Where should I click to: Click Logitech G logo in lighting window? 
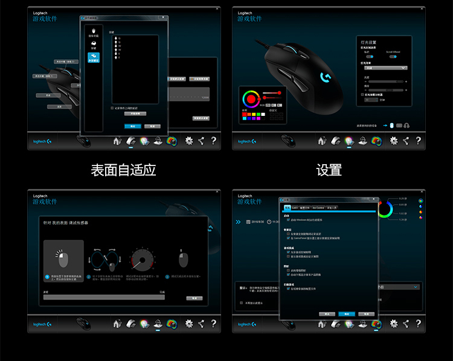247,141
